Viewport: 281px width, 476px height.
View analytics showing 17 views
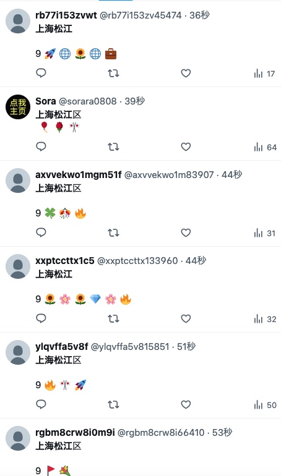point(264,74)
